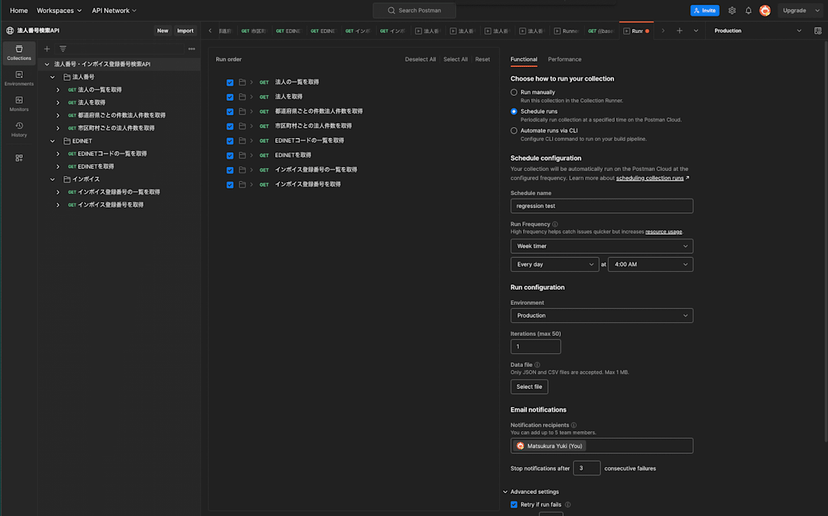The image size is (828, 516).
Task: Open the resource usage link
Action: tap(664, 232)
